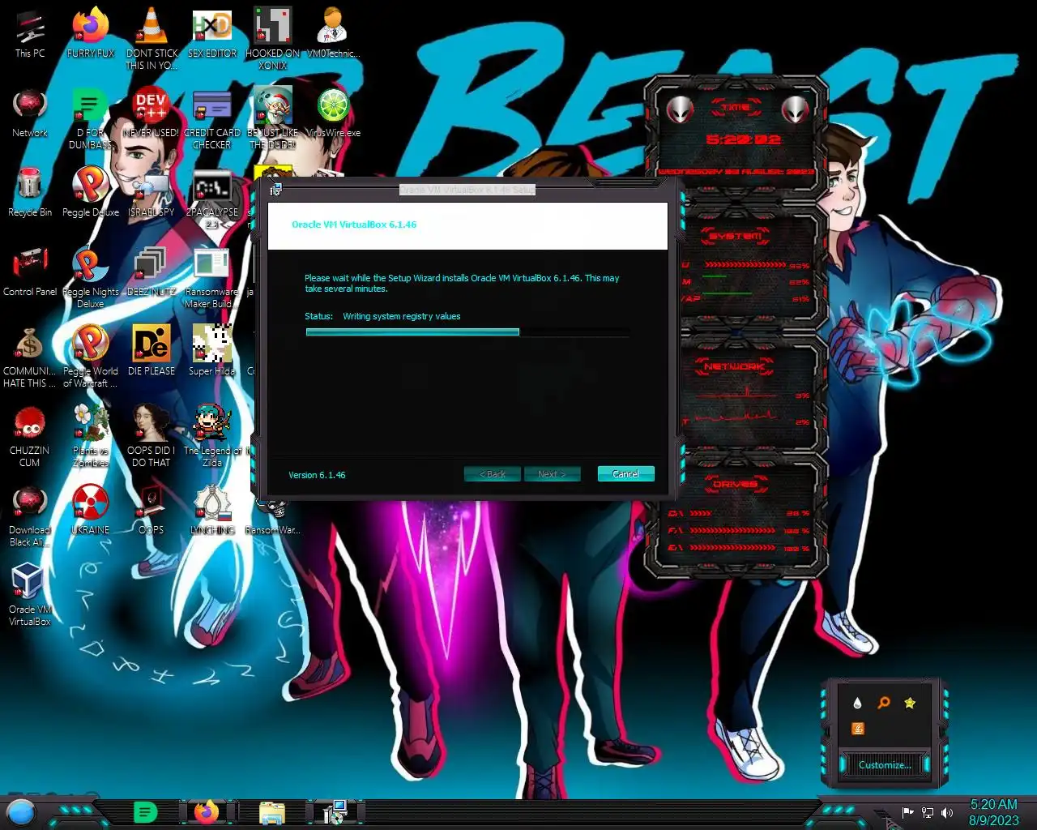Screen dimensions: 1037x830
Task: Open the money bag COMMUNI... icon
Action: click(30, 357)
